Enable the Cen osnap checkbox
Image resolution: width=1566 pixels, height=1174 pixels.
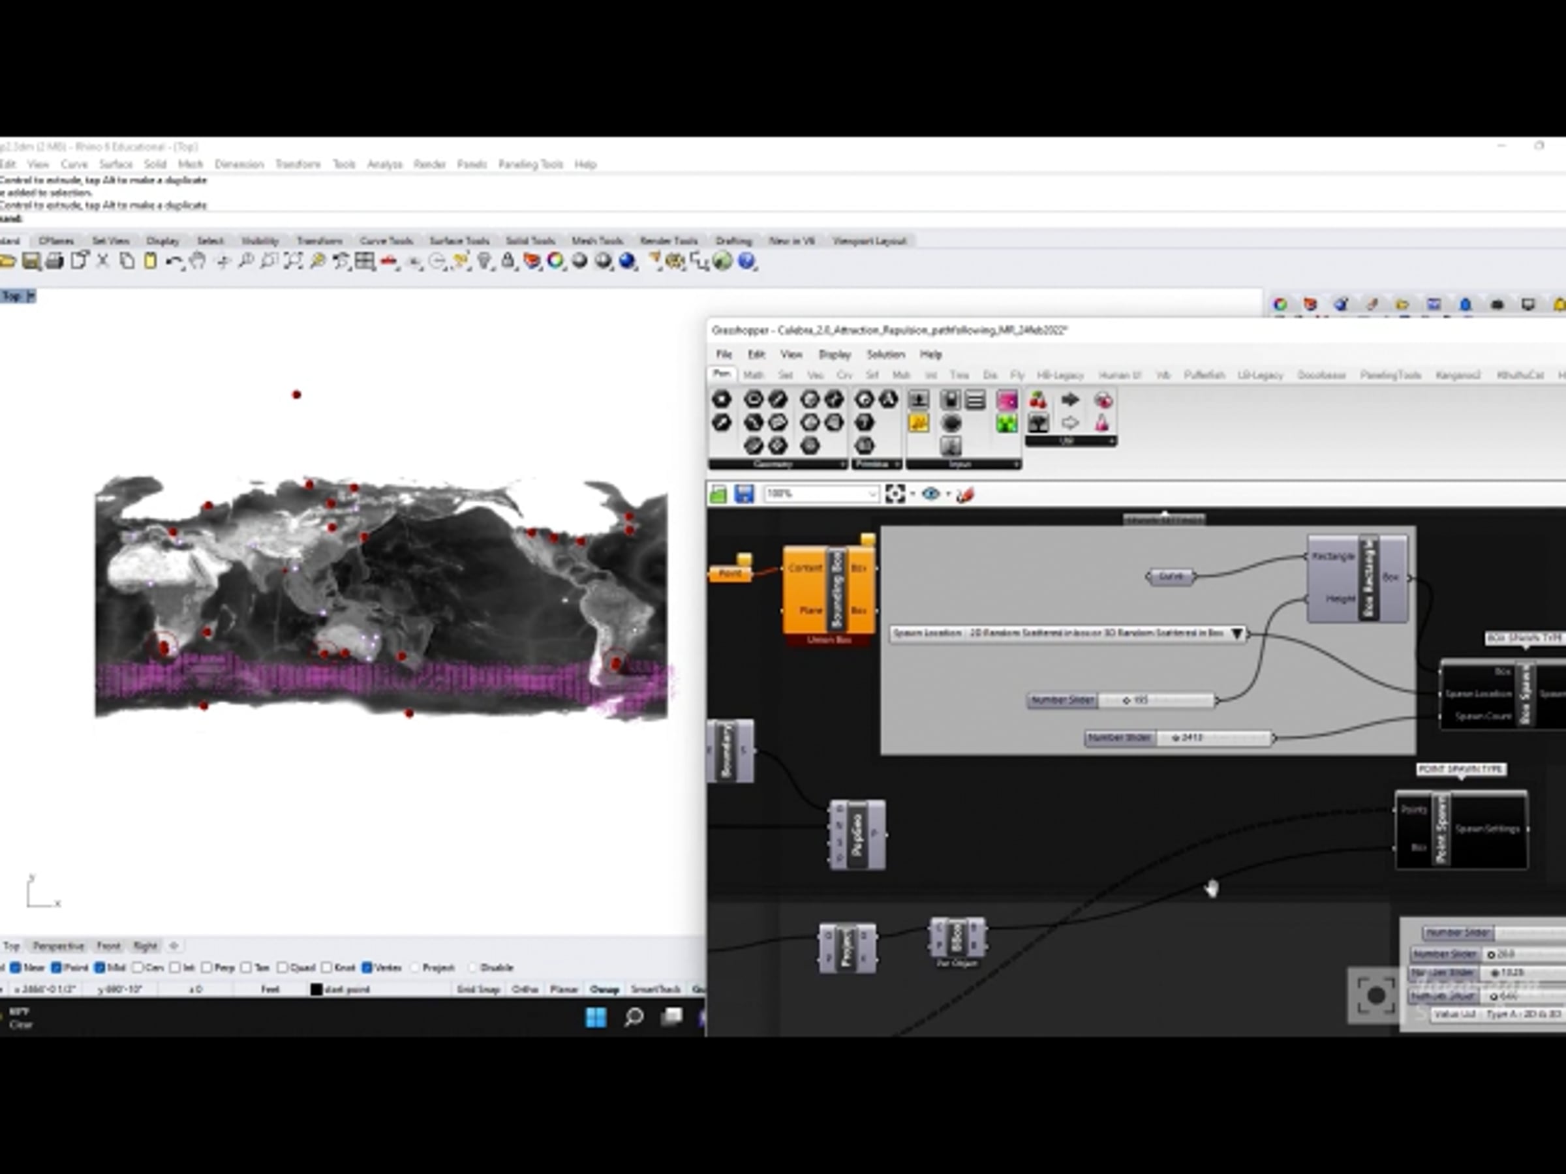pyautogui.click(x=138, y=967)
